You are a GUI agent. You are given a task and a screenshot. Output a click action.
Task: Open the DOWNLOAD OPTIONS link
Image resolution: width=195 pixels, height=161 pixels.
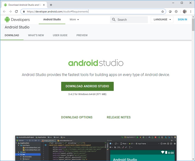(x=77, y=117)
